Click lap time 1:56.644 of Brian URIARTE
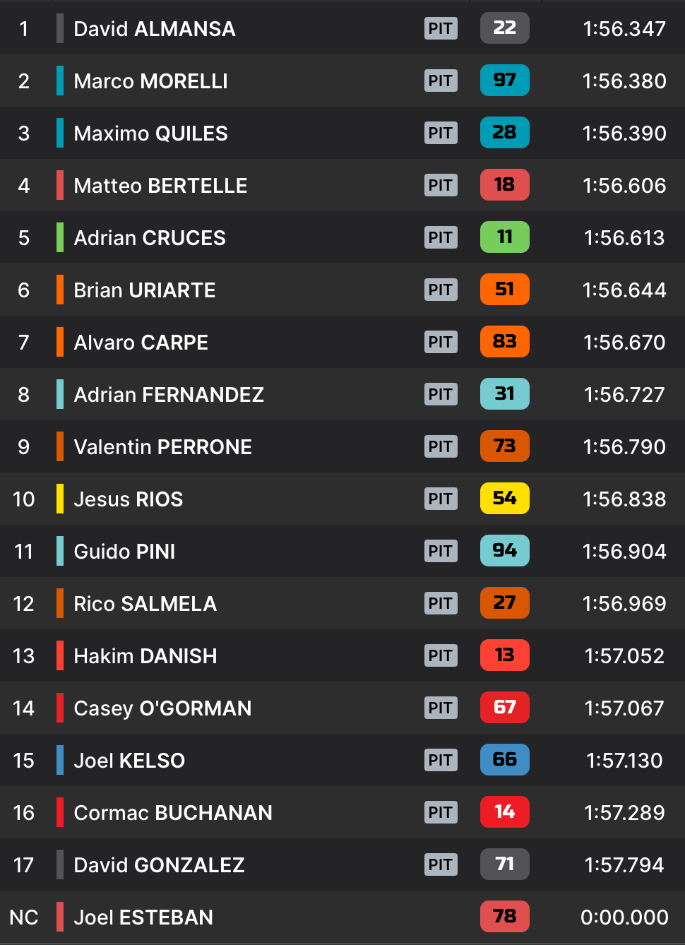Screen dimensions: 685x945 (624, 290)
